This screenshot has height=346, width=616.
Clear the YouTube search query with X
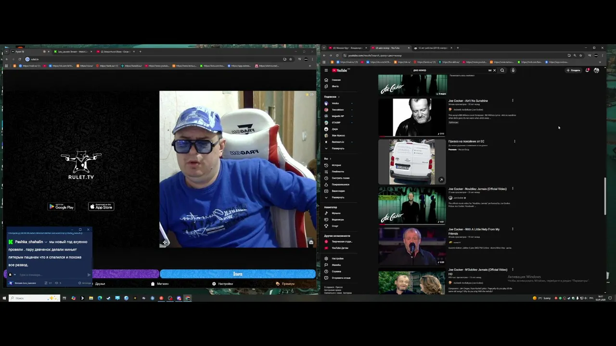(x=494, y=70)
